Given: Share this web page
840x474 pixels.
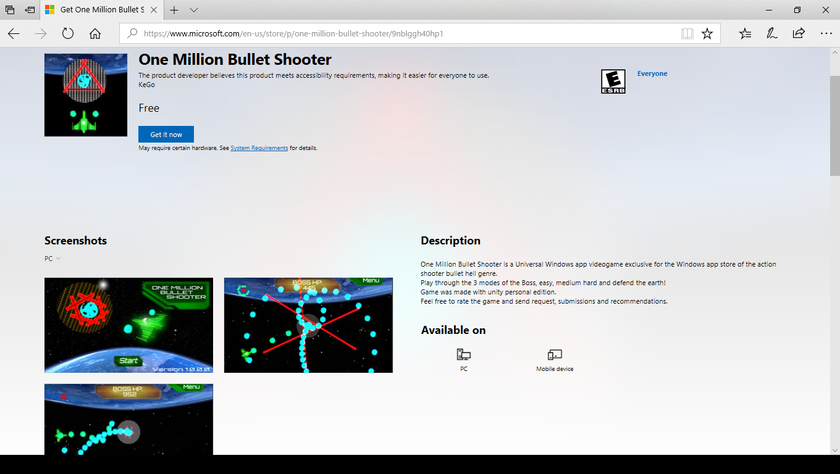Looking at the screenshot, I should (x=799, y=34).
